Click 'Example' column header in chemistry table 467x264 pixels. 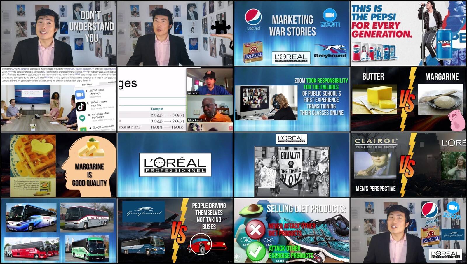(x=157, y=109)
